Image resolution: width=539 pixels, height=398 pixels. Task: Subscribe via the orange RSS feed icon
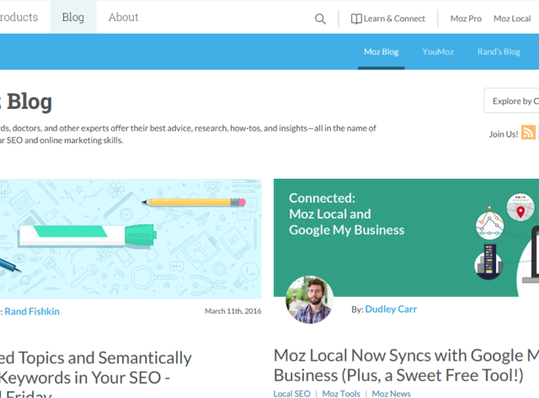coord(528,132)
